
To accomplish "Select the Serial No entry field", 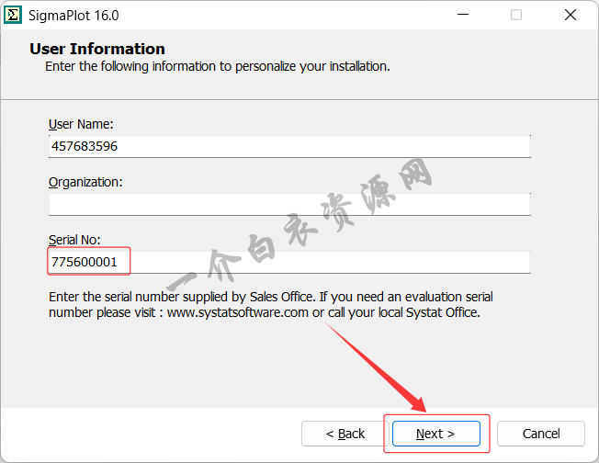I will (x=289, y=263).
